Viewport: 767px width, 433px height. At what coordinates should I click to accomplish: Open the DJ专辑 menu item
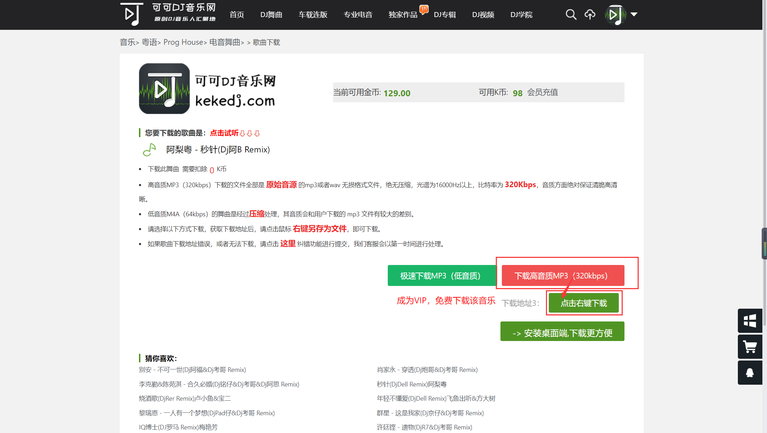click(445, 15)
